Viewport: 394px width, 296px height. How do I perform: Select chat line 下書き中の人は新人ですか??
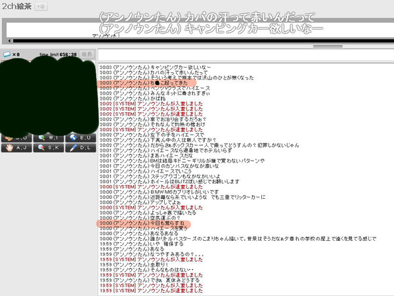pos(158,140)
